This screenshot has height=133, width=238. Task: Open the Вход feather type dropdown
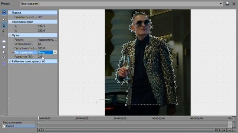point(55,52)
